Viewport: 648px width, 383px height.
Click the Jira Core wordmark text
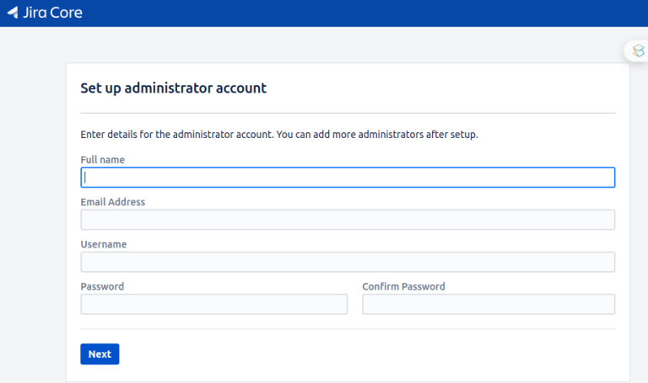(x=53, y=13)
